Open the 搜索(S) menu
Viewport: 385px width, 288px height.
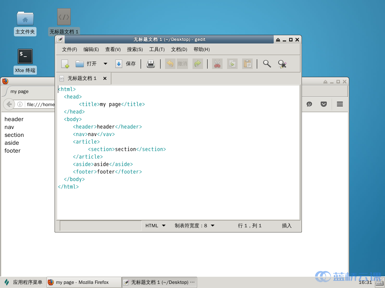pyautogui.click(x=135, y=49)
